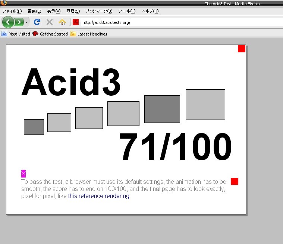Click 'The Acid3 Test - Mozilla Firefox' title
Viewport: 283px width, 244px height.
(232, 4)
